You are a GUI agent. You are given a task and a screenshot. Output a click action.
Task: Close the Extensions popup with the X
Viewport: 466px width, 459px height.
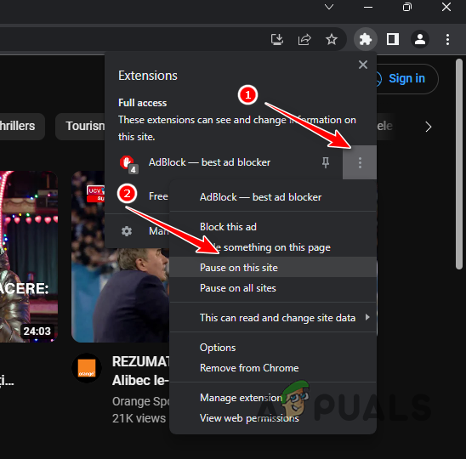363,65
